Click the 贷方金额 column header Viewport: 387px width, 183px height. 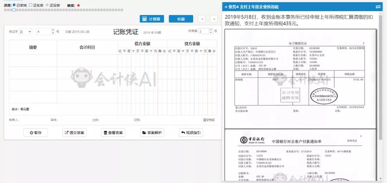192,44
